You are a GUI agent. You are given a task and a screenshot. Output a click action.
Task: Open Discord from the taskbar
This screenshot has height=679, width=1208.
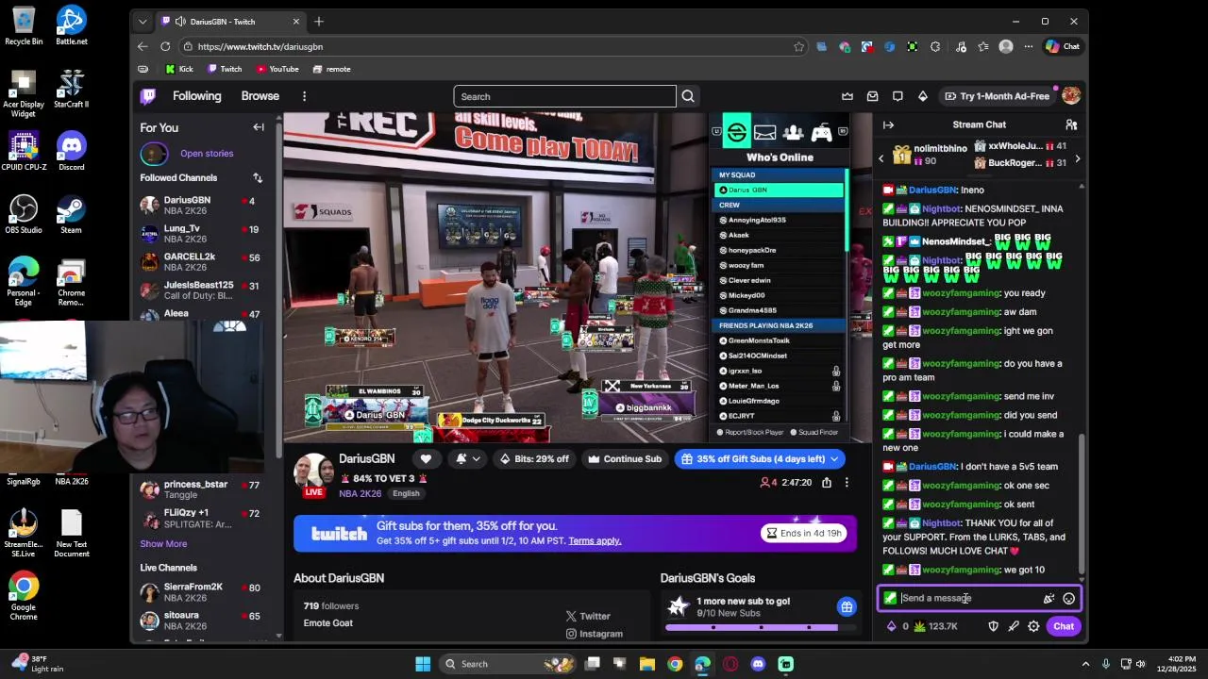758,664
